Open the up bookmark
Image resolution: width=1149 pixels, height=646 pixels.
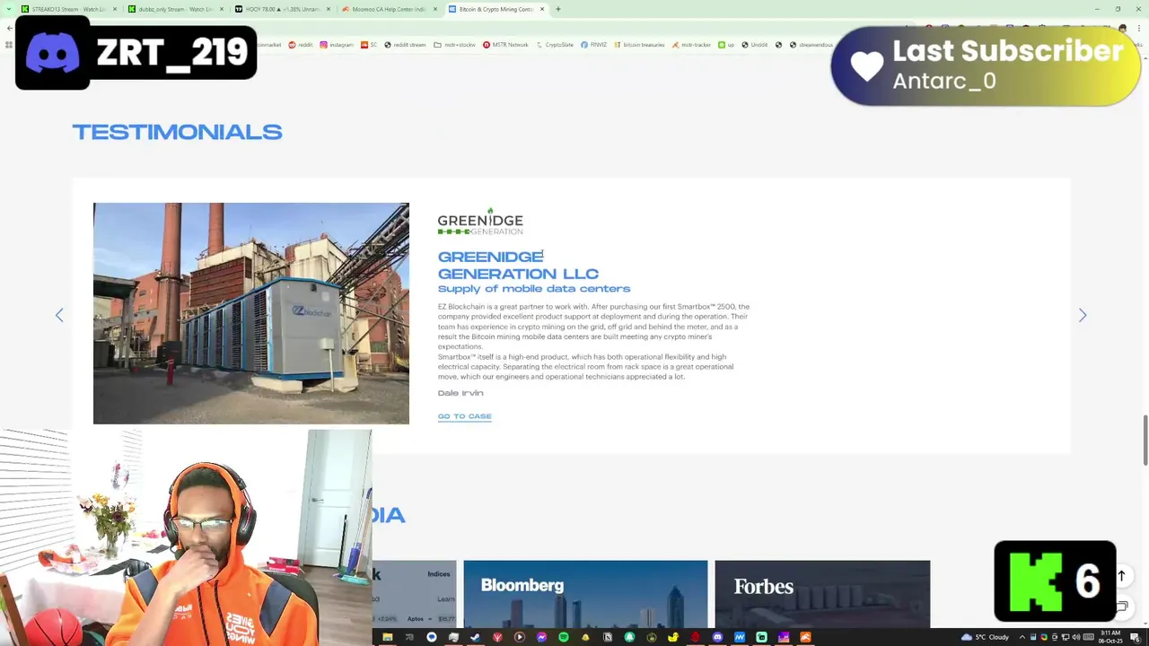pyautogui.click(x=726, y=45)
